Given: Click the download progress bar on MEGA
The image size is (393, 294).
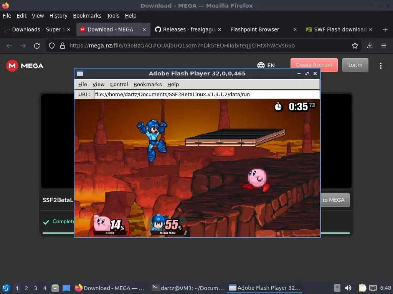Looking at the screenshot, I should point(196,233).
